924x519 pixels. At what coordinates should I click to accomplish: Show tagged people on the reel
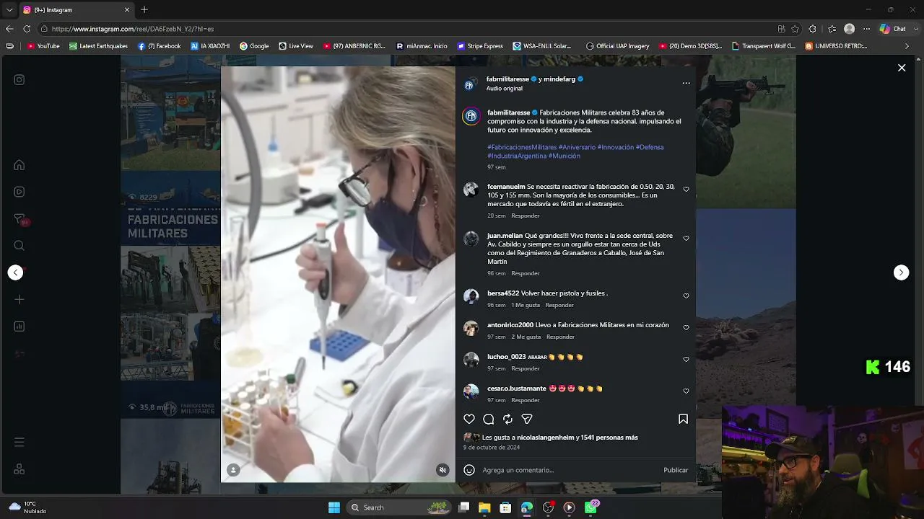click(233, 470)
